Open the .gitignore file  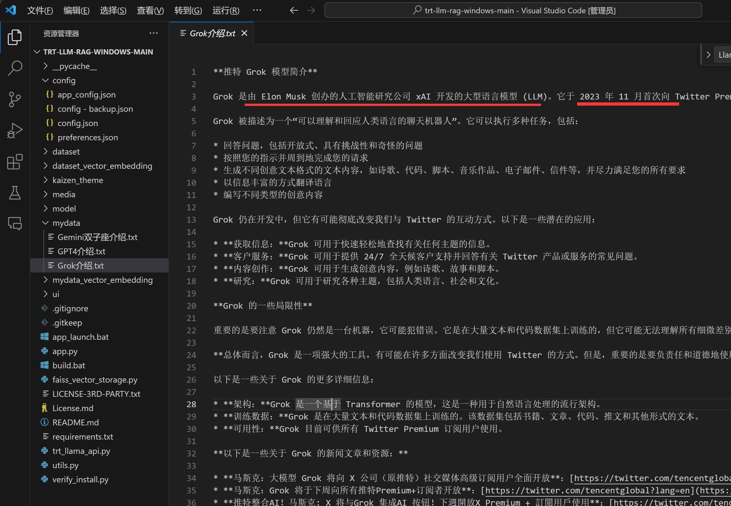pyautogui.click(x=99, y=308)
